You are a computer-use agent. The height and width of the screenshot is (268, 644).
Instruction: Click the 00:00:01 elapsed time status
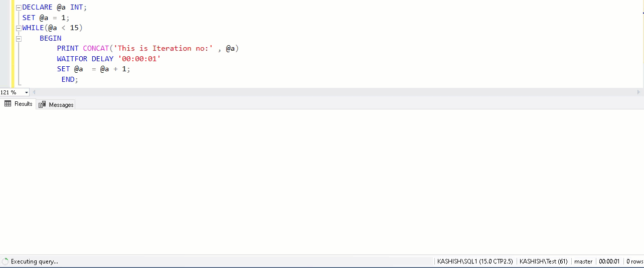point(609,261)
